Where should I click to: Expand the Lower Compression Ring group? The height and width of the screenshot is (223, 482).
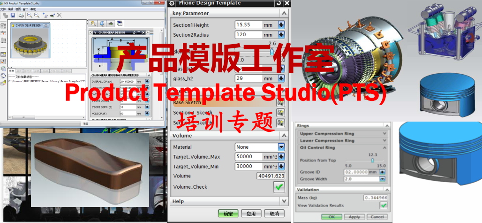click(384, 140)
